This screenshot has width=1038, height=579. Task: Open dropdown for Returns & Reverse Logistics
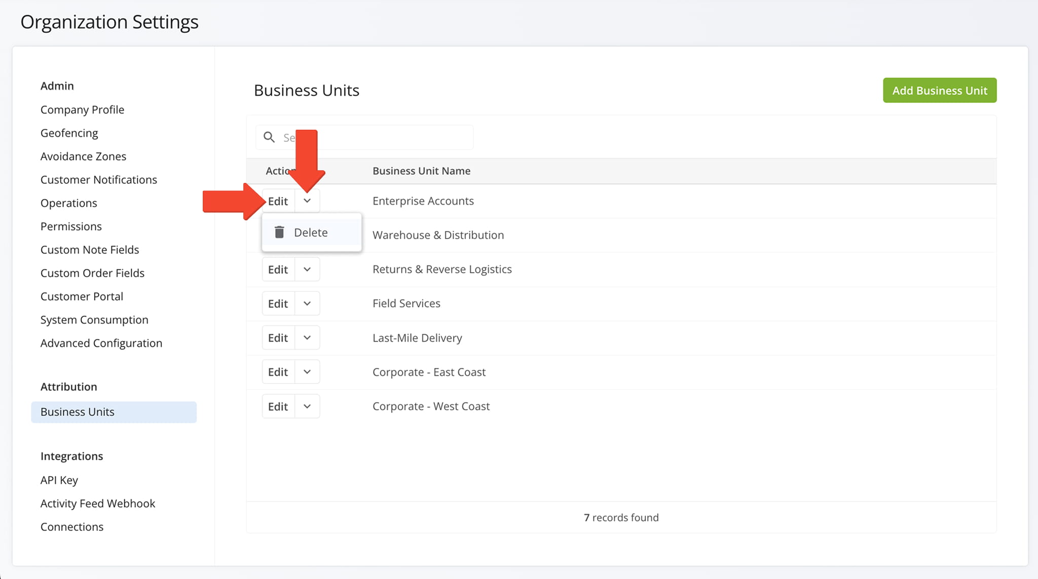307,269
